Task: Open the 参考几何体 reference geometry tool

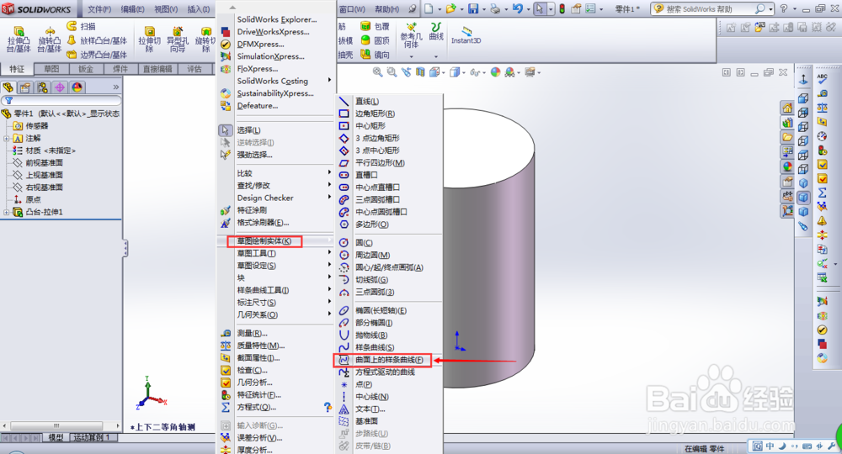Action: point(412,35)
